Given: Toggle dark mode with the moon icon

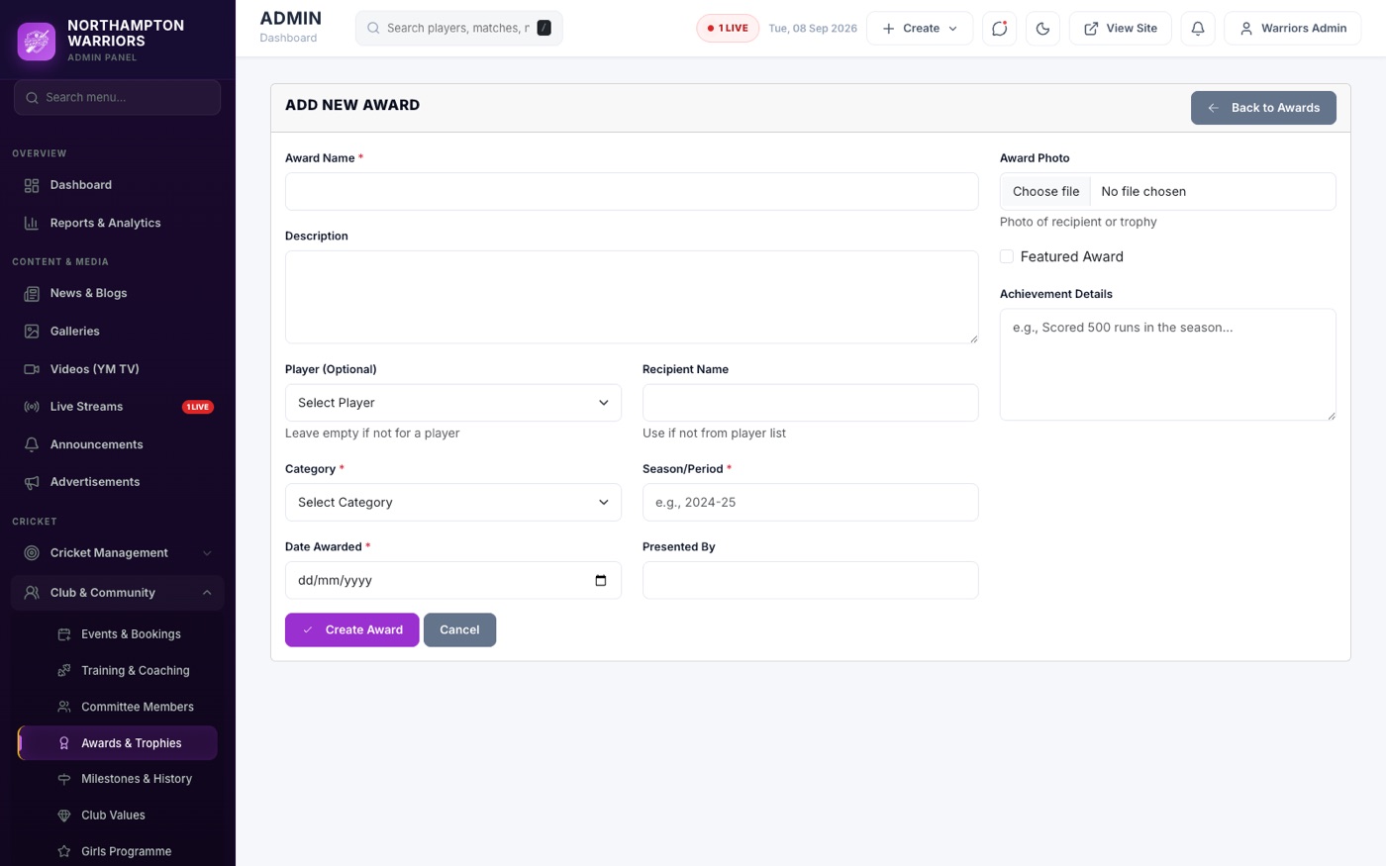Looking at the screenshot, I should [x=1043, y=28].
